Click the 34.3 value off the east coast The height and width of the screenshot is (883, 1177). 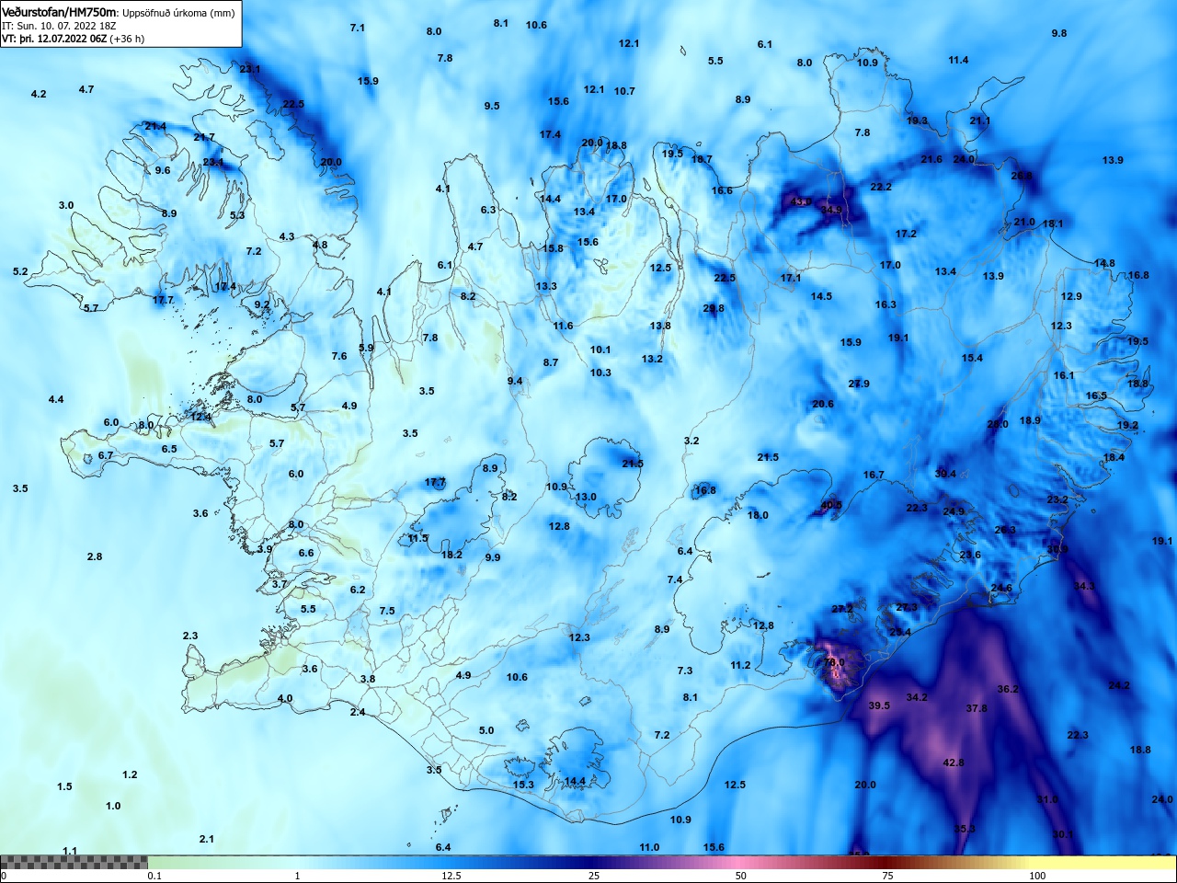click(1084, 586)
